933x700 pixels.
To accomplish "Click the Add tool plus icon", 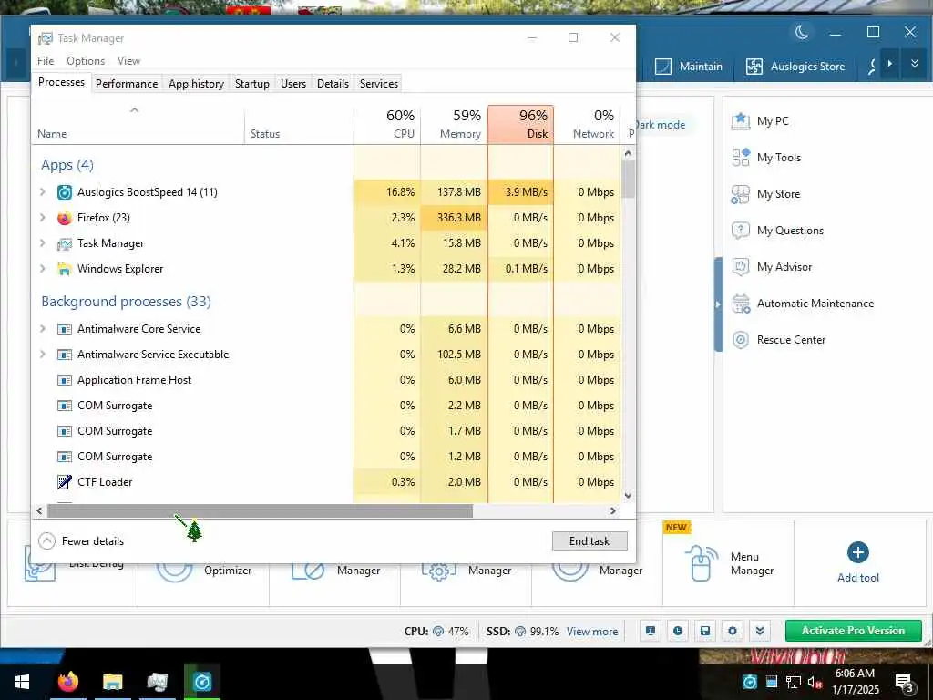I will coord(857,552).
